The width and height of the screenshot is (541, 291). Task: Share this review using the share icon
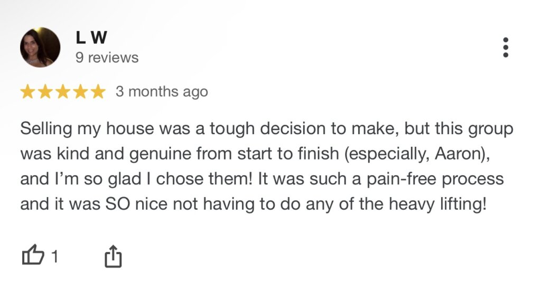point(113,256)
